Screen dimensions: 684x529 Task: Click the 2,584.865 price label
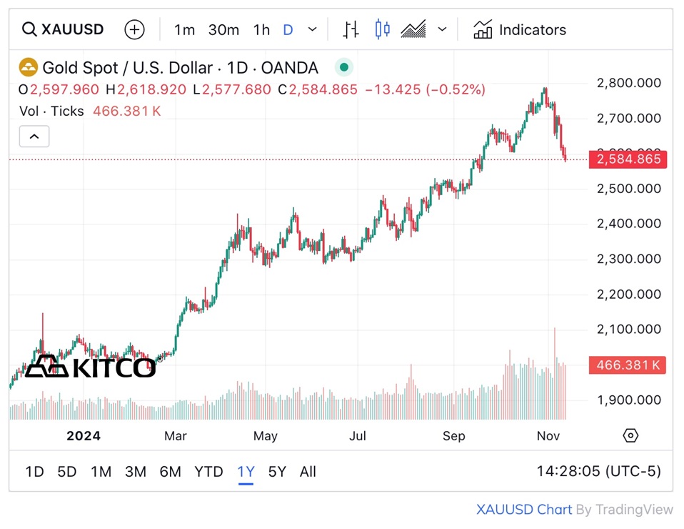627,159
